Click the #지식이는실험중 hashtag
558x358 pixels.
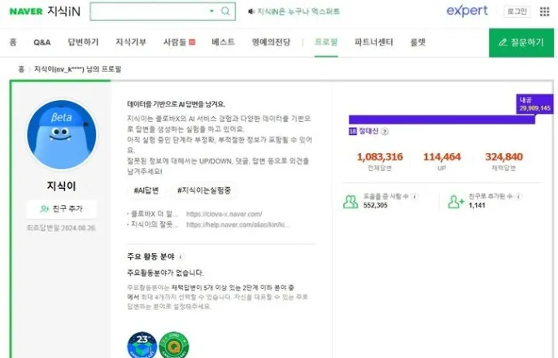(x=204, y=190)
